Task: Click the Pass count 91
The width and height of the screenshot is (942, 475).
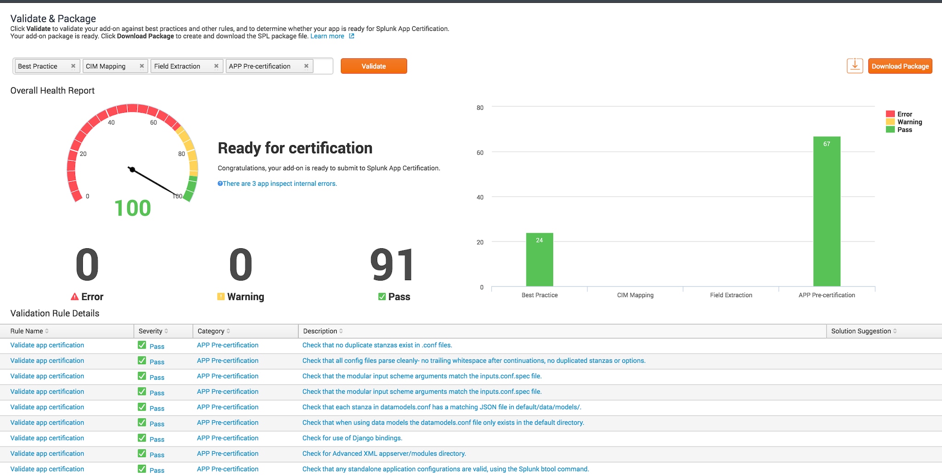Action: pyautogui.click(x=392, y=264)
